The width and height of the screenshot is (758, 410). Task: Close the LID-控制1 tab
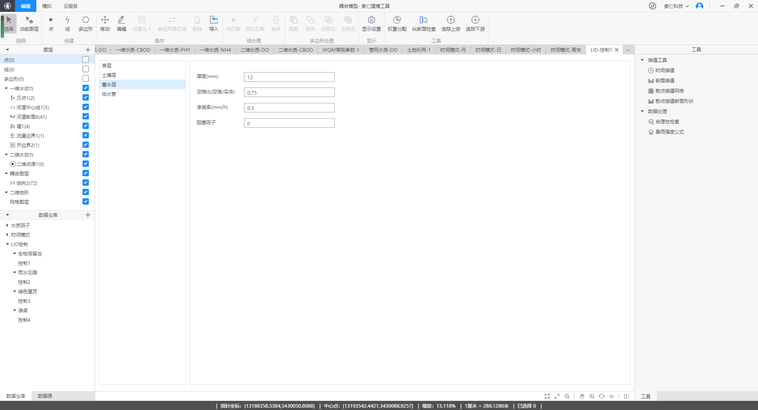[617, 50]
